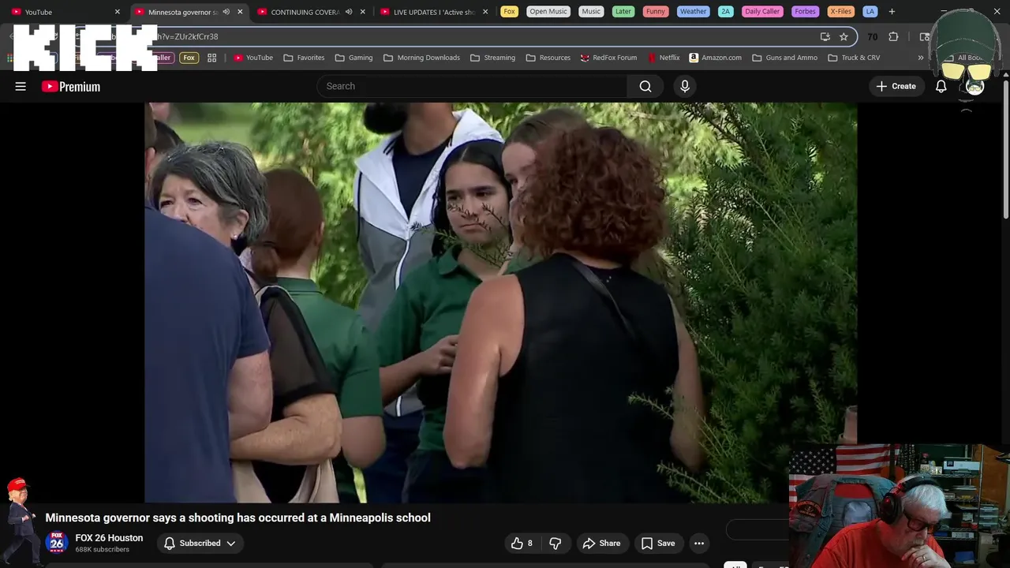Click the video player to pause
The image size is (1010, 568).
[x=500, y=302]
